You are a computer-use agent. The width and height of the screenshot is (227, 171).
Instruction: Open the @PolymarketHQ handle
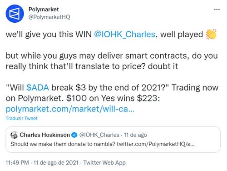[x=49, y=17]
